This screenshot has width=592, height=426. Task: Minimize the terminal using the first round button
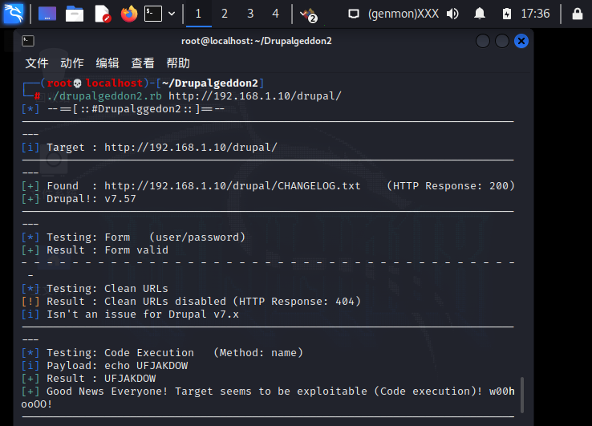click(483, 41)
